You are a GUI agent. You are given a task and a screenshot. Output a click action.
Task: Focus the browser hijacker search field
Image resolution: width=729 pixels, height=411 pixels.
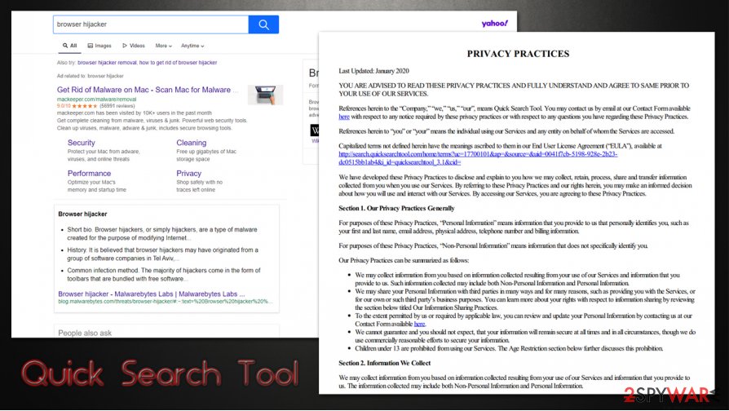pyautogui.click(x=151, y=24)
